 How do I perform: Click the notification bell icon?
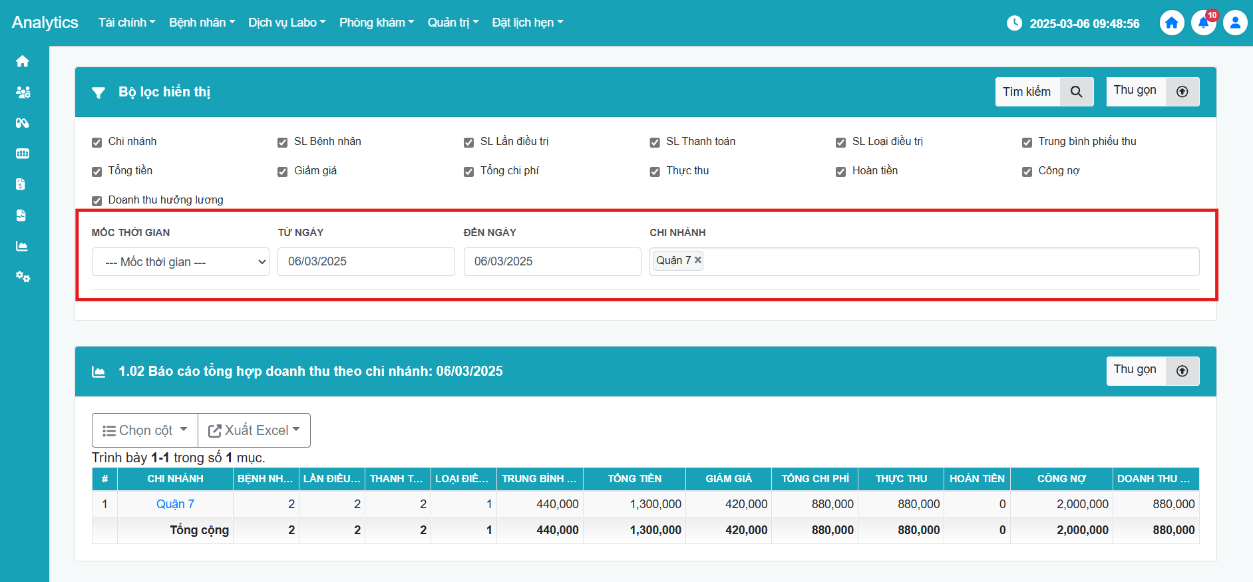click(1203, 23)
